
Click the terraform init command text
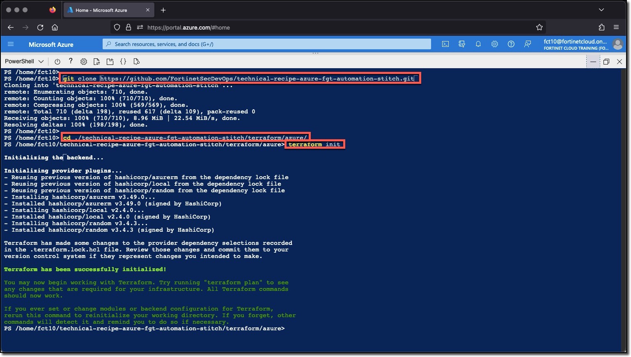coord(314,144)
